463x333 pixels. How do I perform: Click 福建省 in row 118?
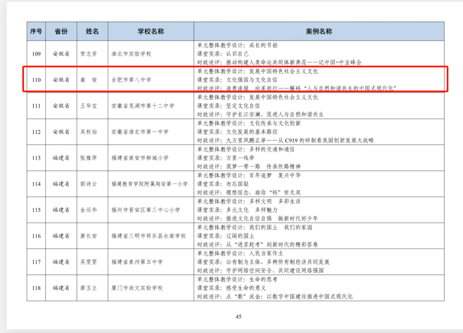pos(61,288)
